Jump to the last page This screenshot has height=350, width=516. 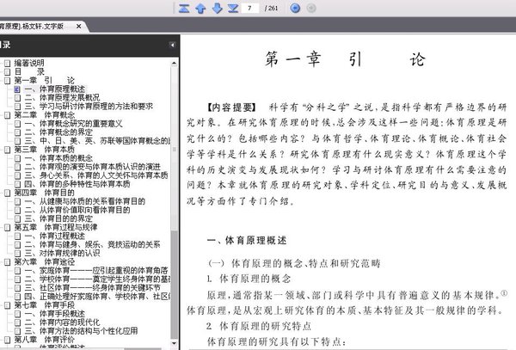233,8
